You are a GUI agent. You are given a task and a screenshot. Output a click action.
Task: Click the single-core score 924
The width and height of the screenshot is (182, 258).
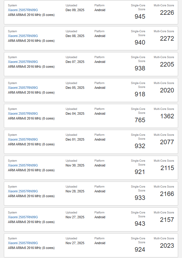click(140, 250)
